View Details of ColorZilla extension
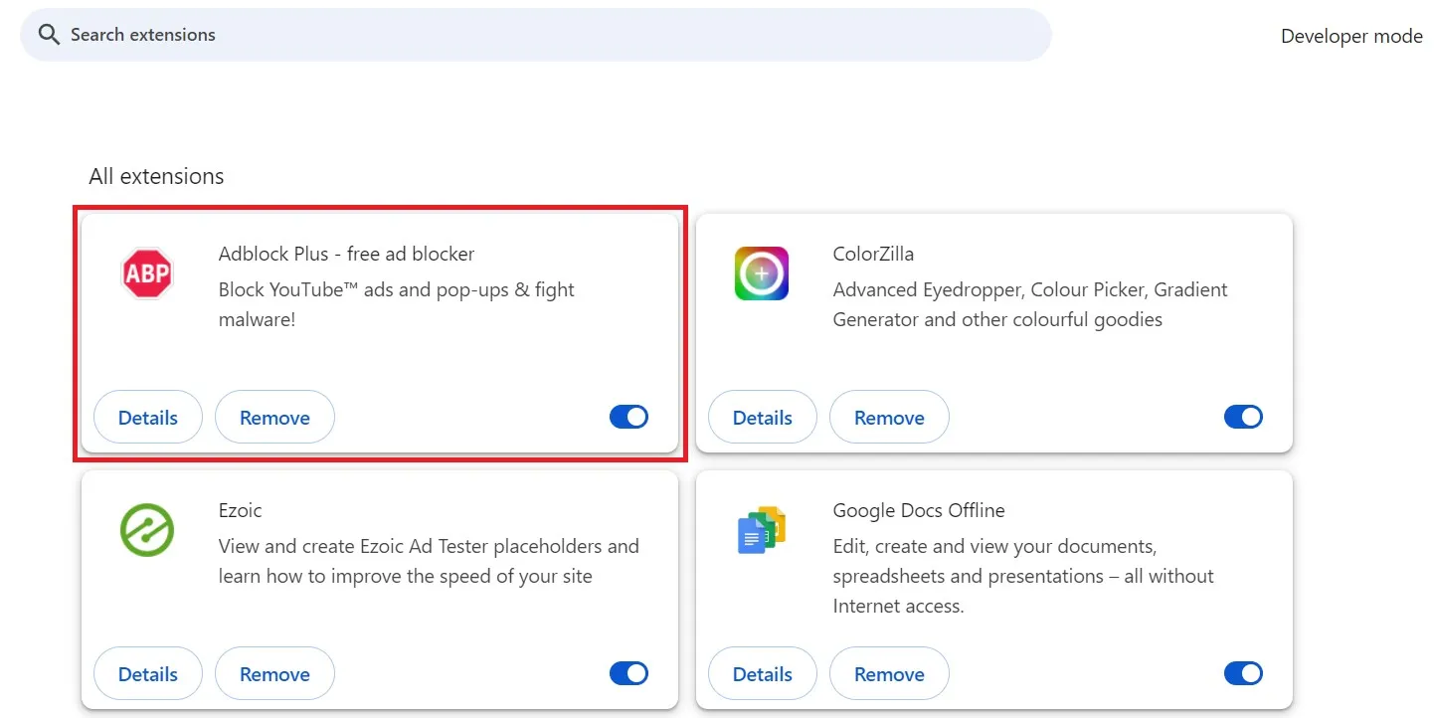Screen dimensions: 1434x718 763,418
